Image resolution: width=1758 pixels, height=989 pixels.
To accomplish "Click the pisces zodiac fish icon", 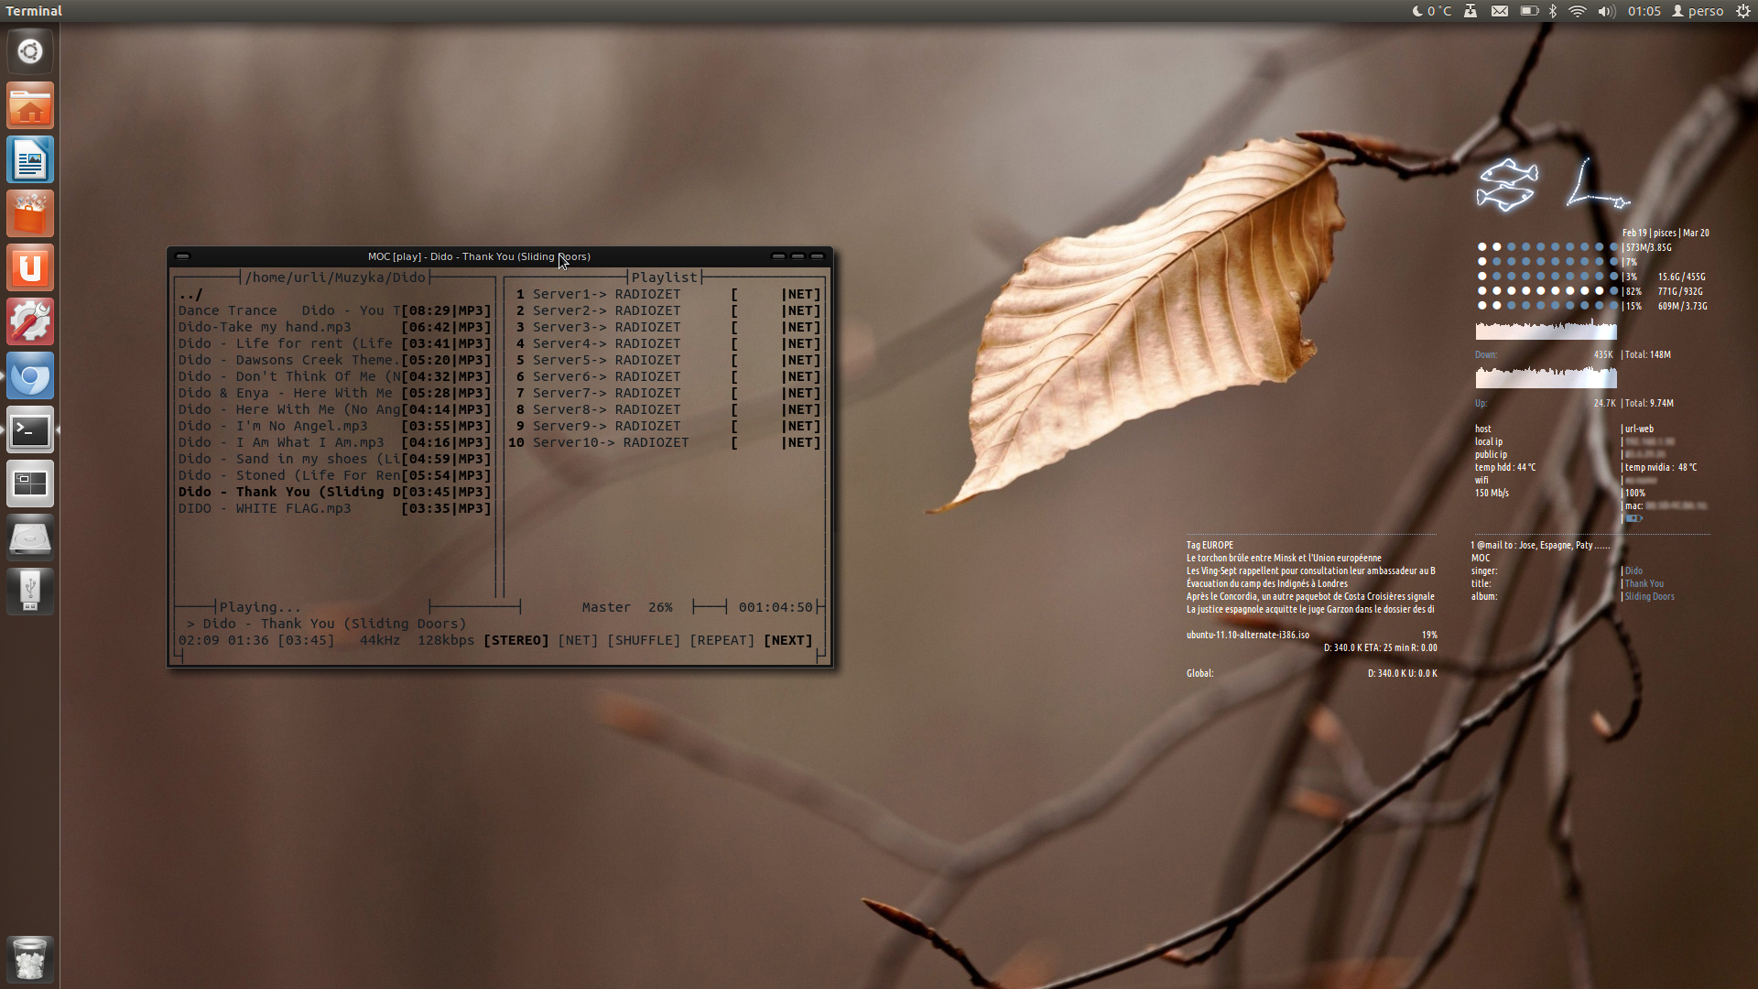I will [1507, 185].
